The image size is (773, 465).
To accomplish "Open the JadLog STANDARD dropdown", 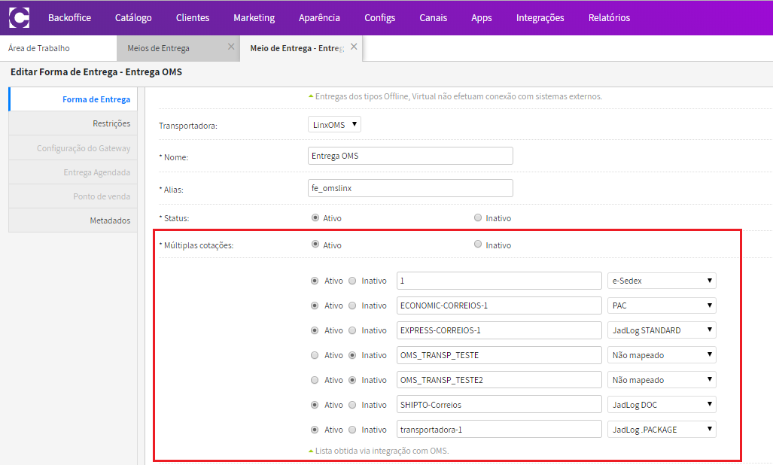I will [x=662, y=330].
